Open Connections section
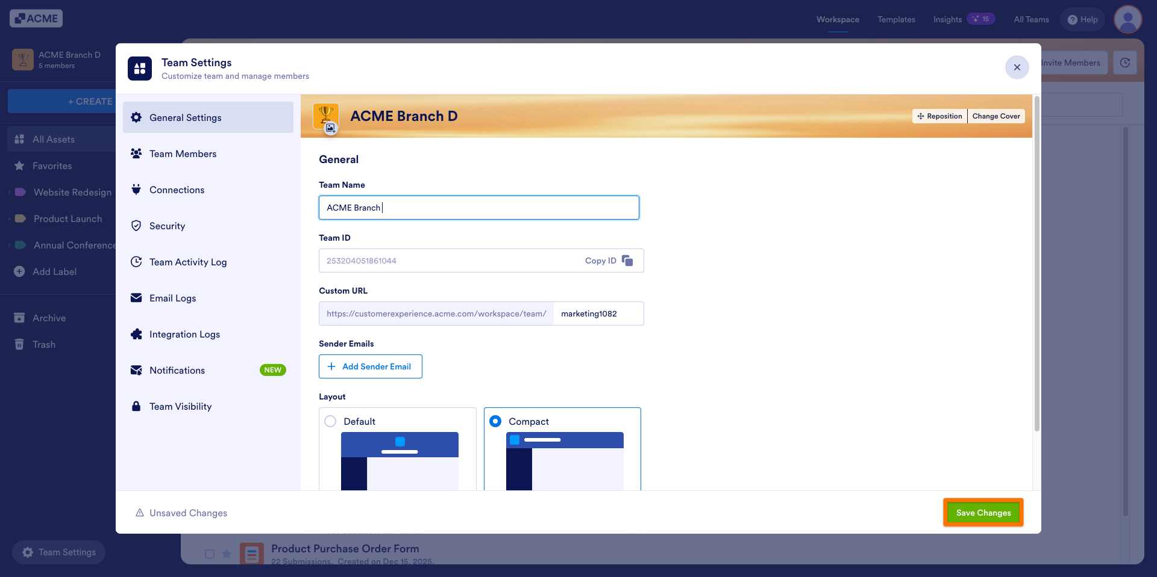The width and height of the screenshot is (1157, 577). 208,190
